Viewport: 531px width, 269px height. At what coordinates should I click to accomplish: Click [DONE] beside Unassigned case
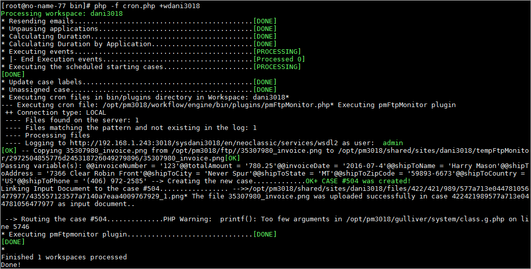point(264,90)
